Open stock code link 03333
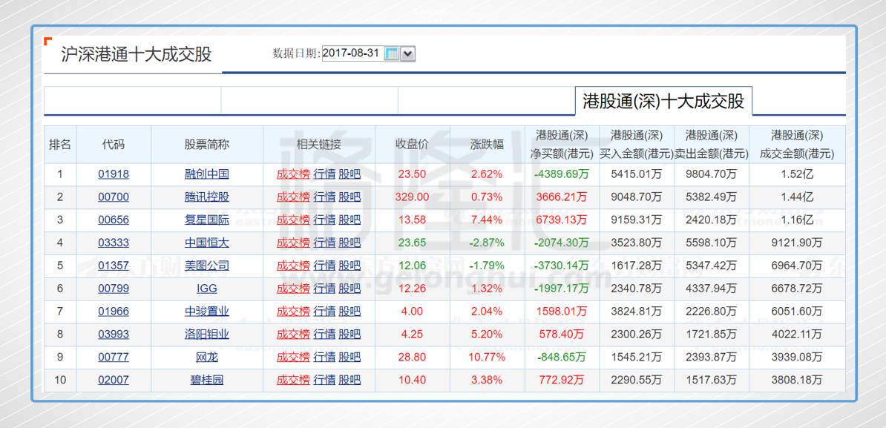This screenshot has height=428, width=886. (114, 243)
